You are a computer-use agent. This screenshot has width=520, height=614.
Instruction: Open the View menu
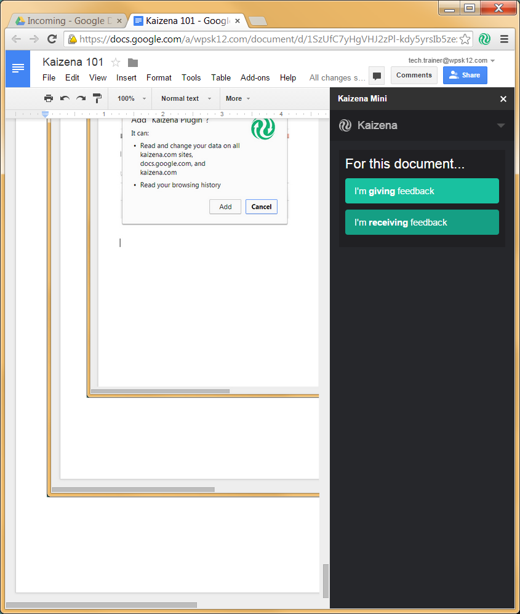point(98,77)
